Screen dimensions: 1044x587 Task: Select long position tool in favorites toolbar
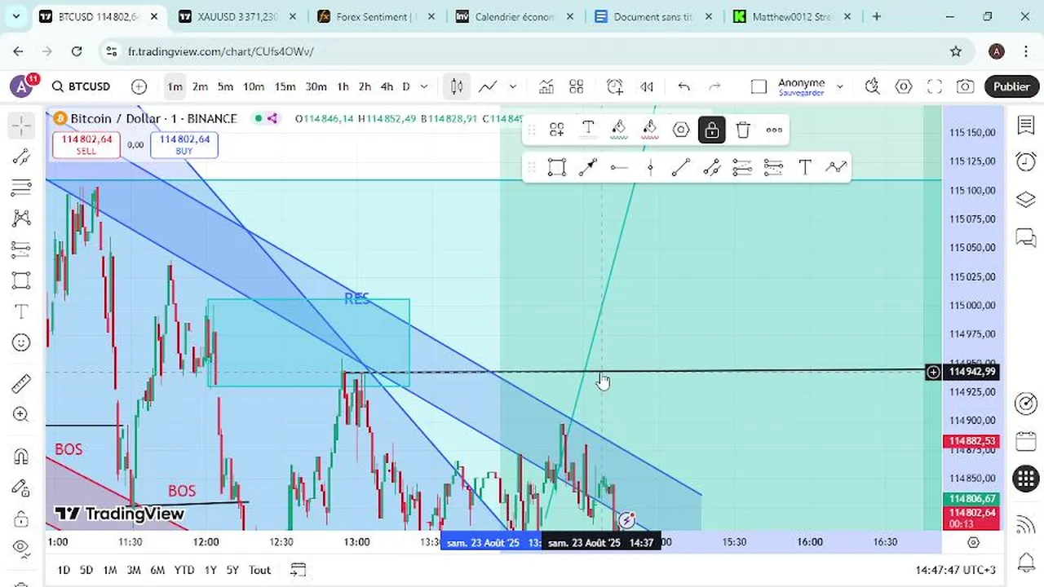pos(742,167)
